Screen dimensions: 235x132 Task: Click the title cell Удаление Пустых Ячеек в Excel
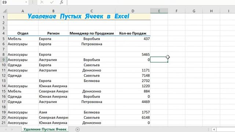coord(79,16)
